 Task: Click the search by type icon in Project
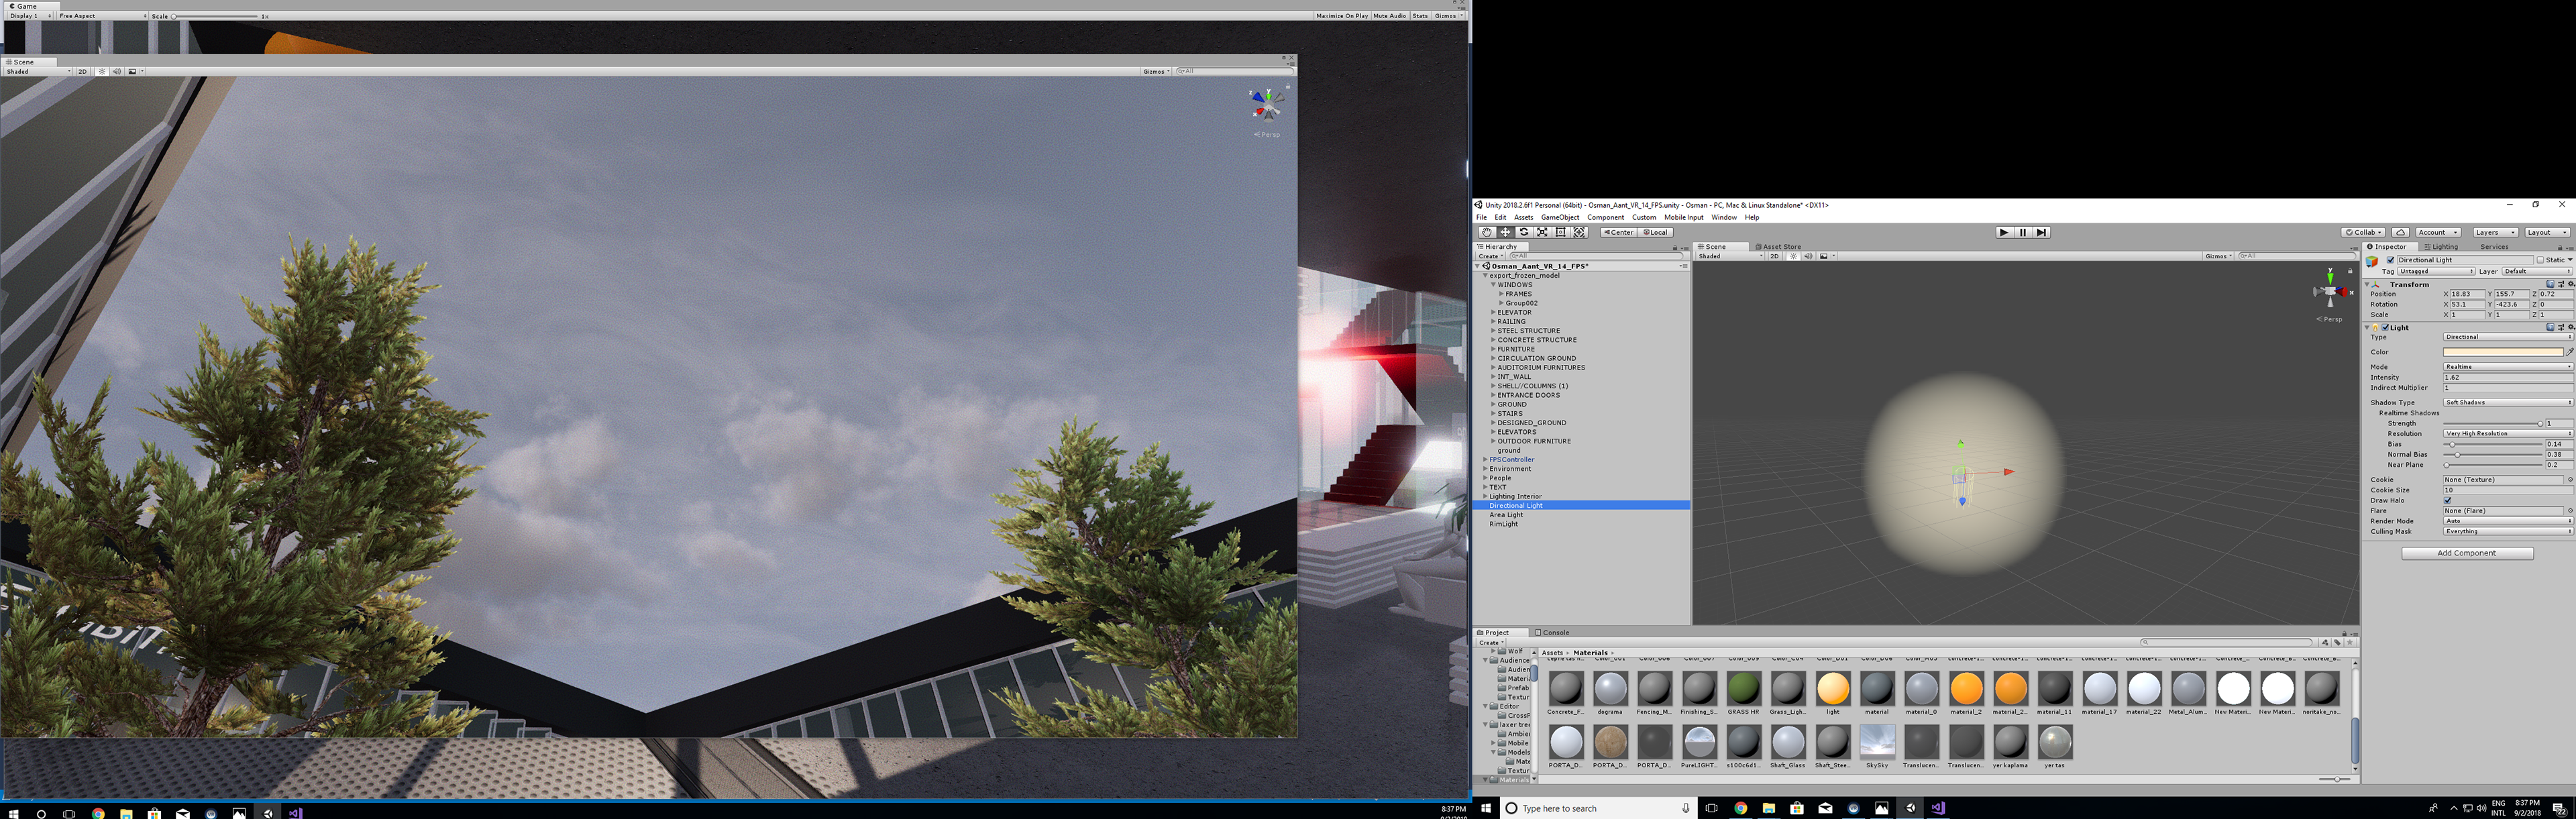2325,642
